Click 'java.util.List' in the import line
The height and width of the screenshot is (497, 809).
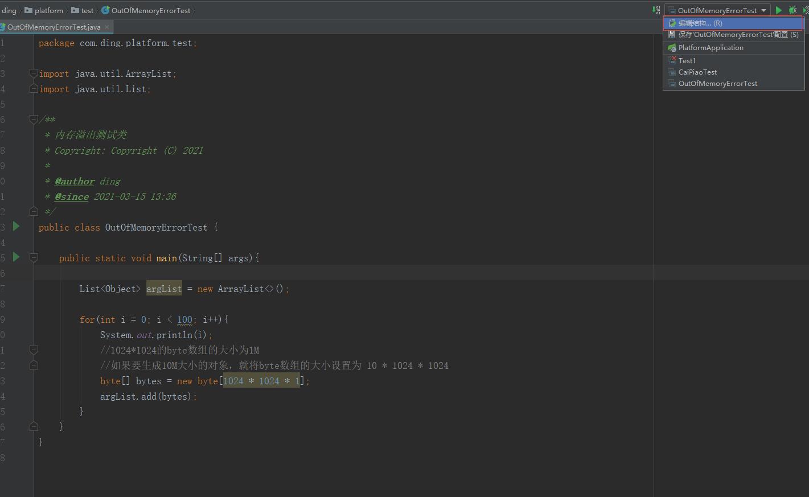(x=110, y=89)
